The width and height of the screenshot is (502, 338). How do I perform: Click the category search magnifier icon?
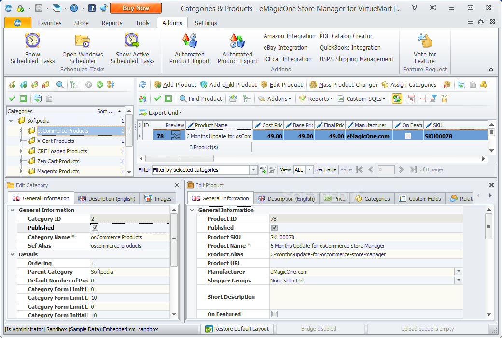(60, 84)
